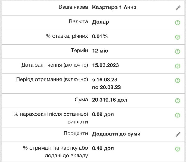Show help icon next to Сума
This screenshot has width=186, height=162.
tap(178, 101)
